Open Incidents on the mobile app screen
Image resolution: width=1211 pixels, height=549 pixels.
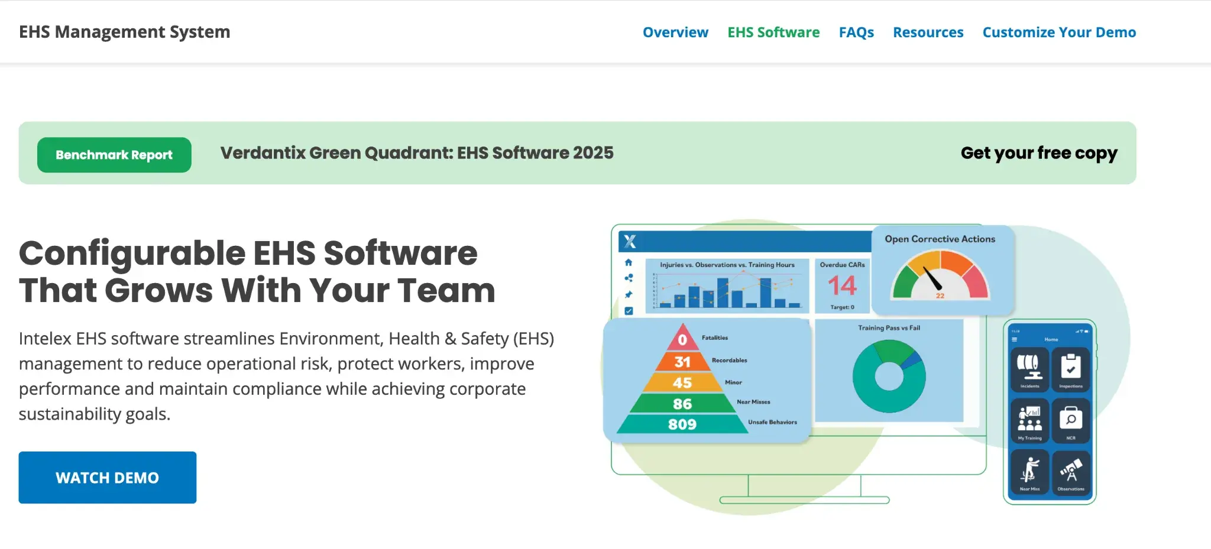click(x=1029, y=369)
